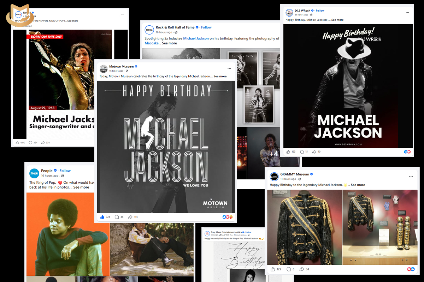Follow the Rock & Roll Hall of Fame page
Screen dimensions: 424x282
[206, 27]
